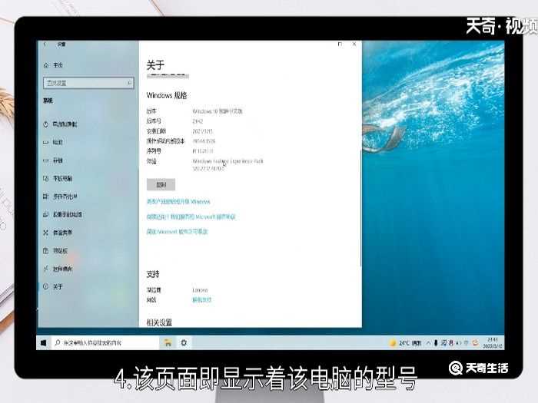Open 电源和睡眠 power and sleep settings
This screenshot has width=538, height=403.
(x=61, y=124)
